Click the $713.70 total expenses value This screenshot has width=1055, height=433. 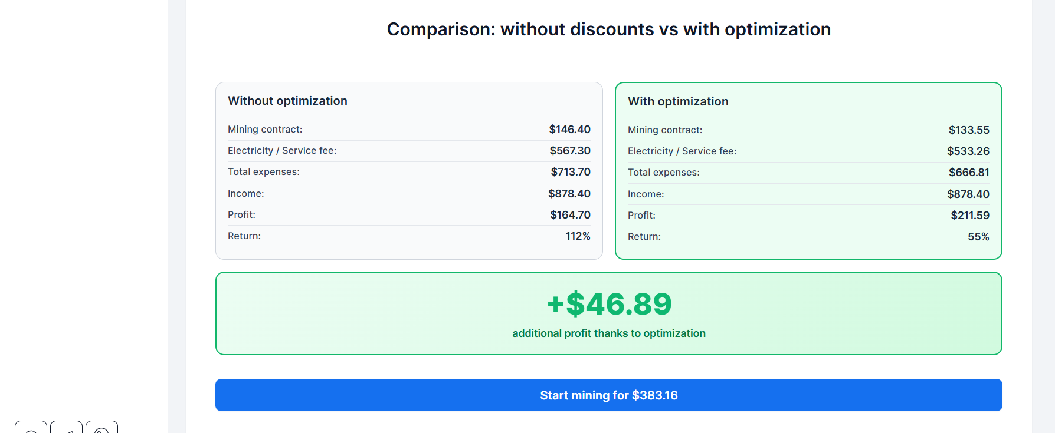pos(571,172)
